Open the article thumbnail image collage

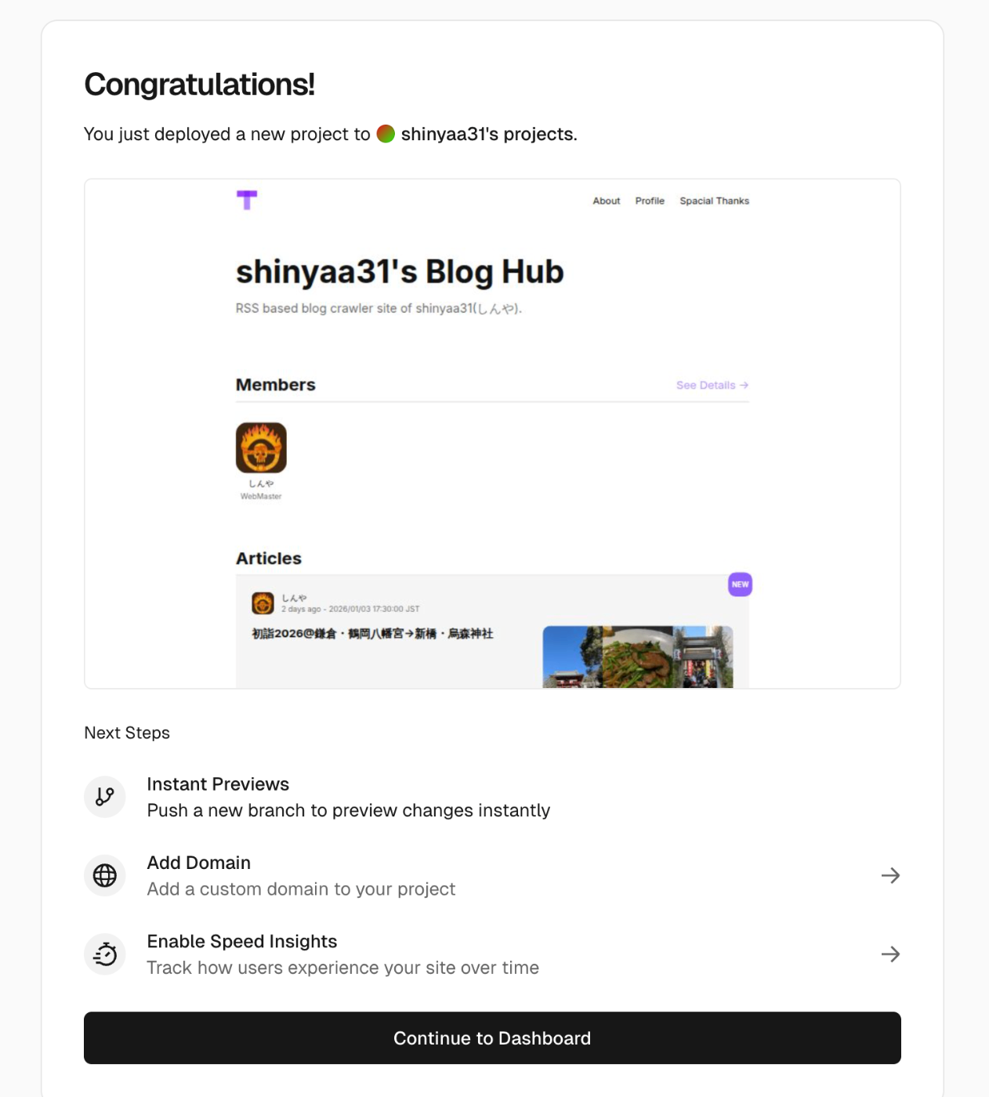638,657
